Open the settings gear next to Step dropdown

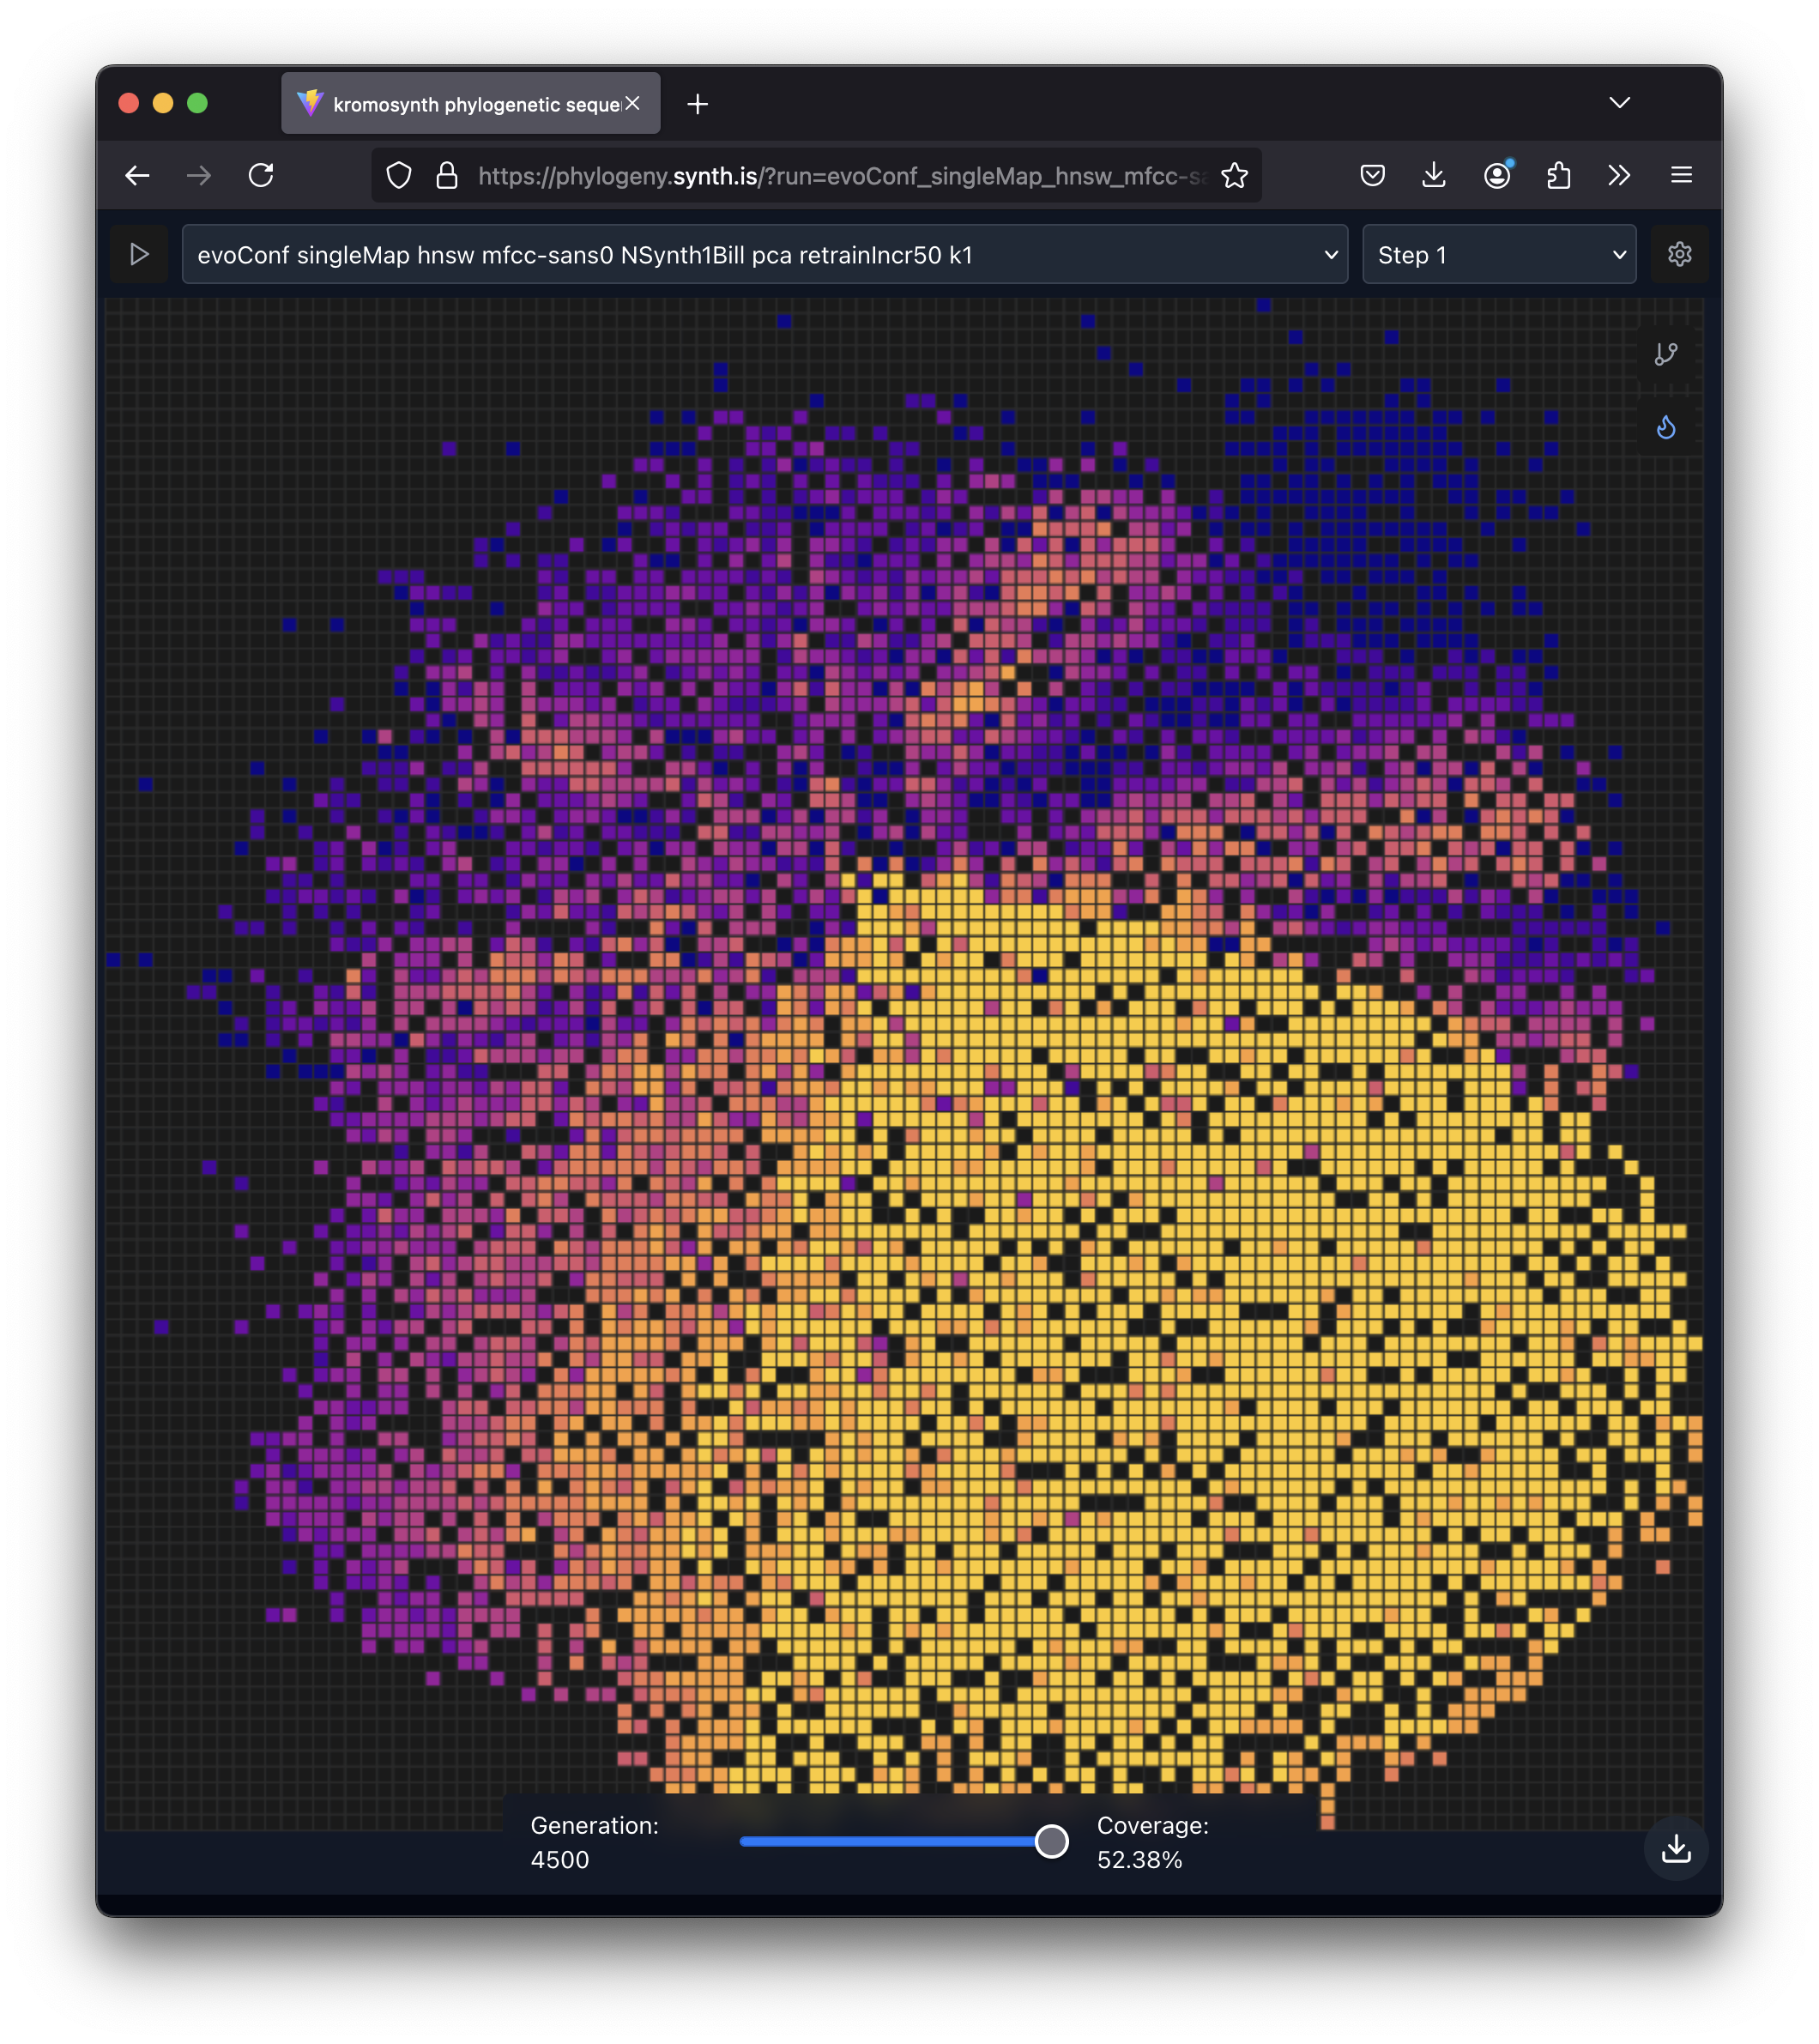1679,254
